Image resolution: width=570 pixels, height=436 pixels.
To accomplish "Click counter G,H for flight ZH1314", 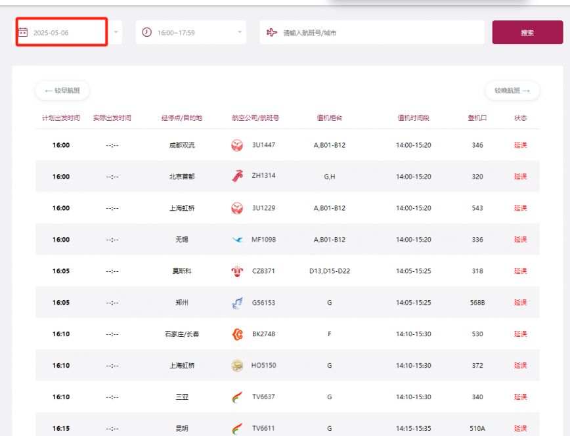I will 330,177.
